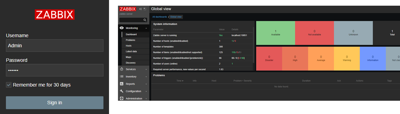Click the Inventory list icon
Screen dimensions: 400x114
coord(122,77)
